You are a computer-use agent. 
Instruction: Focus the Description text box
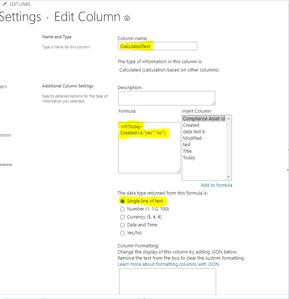167,98
